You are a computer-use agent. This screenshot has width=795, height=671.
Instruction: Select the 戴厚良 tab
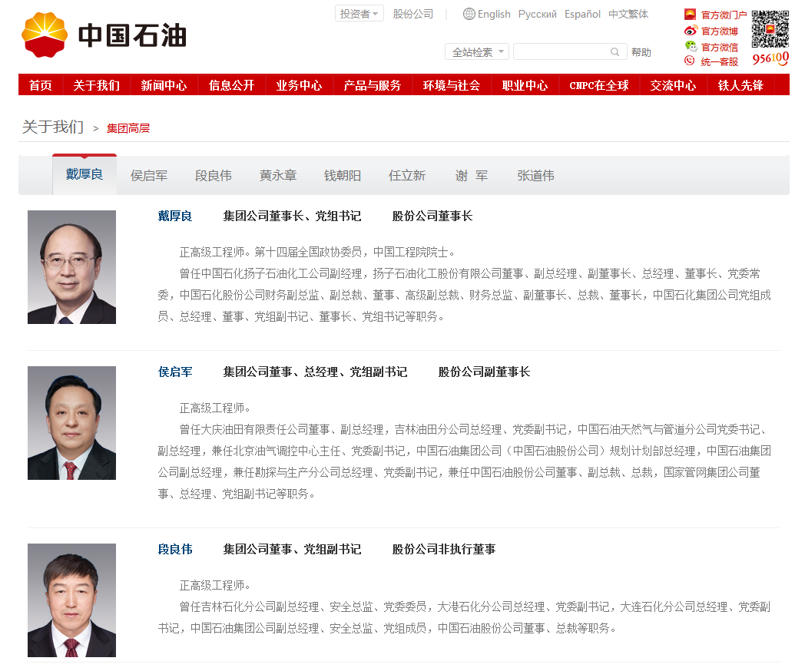84,174
